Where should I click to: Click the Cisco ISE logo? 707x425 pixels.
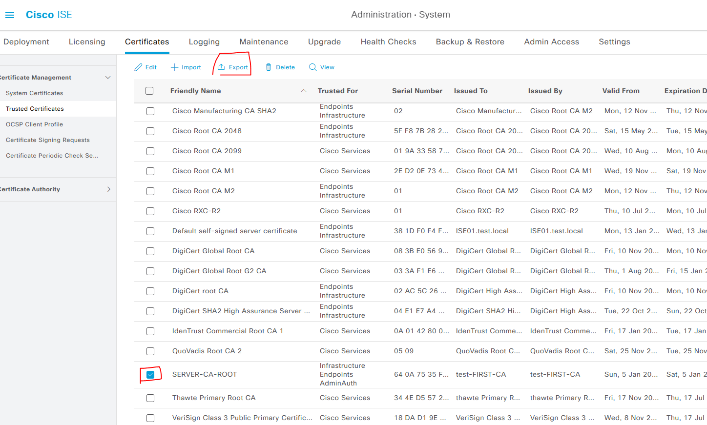(49, 15)
